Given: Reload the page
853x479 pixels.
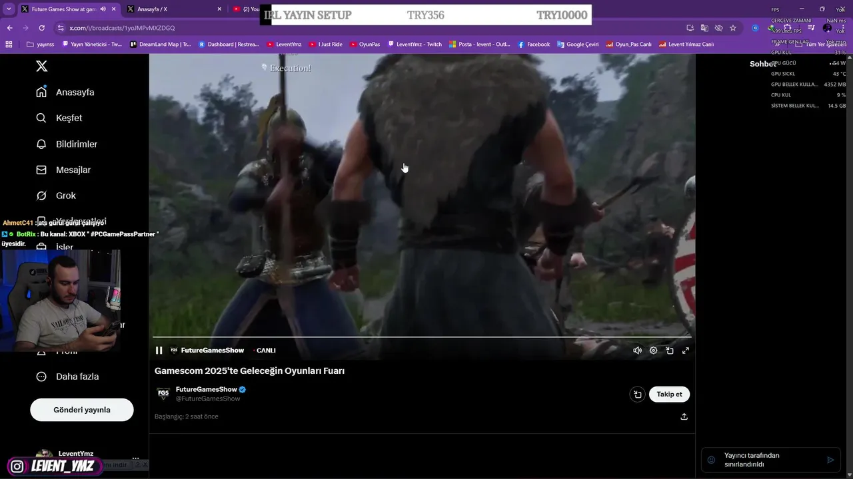Looking at the screenshot, I should (41, 28).
